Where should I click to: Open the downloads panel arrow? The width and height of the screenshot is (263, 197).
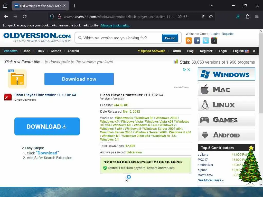[x=238, y=16]
